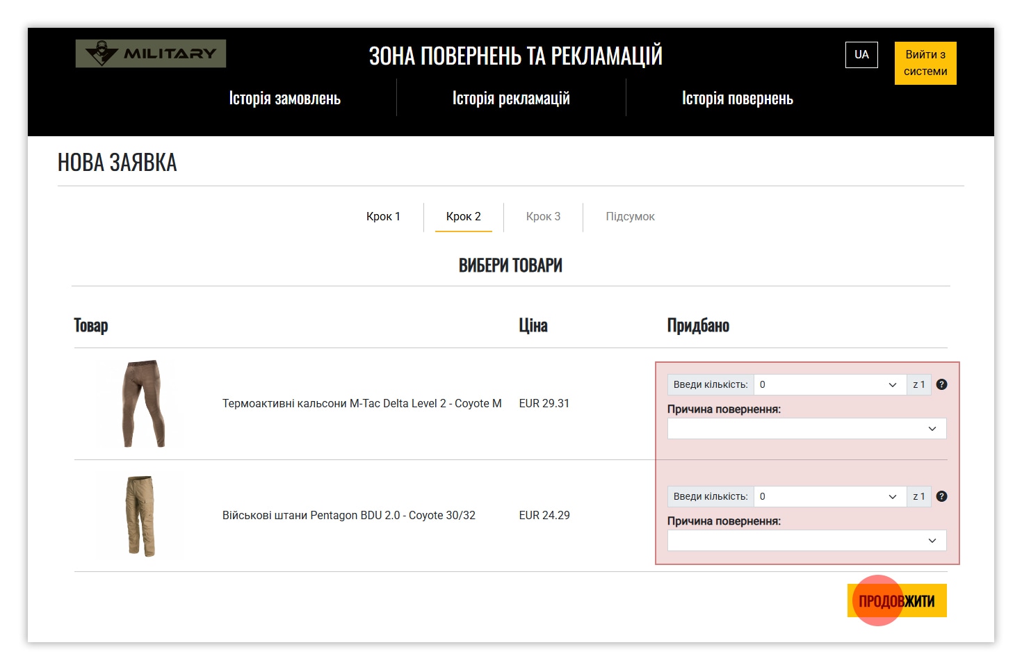Viewport: 1022px width, 670px height.
Task: Click help icon for Pentagon trousers quantity
Action: pos(941,496)
